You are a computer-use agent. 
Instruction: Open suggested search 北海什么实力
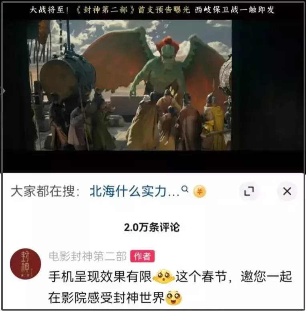pyautogui.click(x=134, y=192)
